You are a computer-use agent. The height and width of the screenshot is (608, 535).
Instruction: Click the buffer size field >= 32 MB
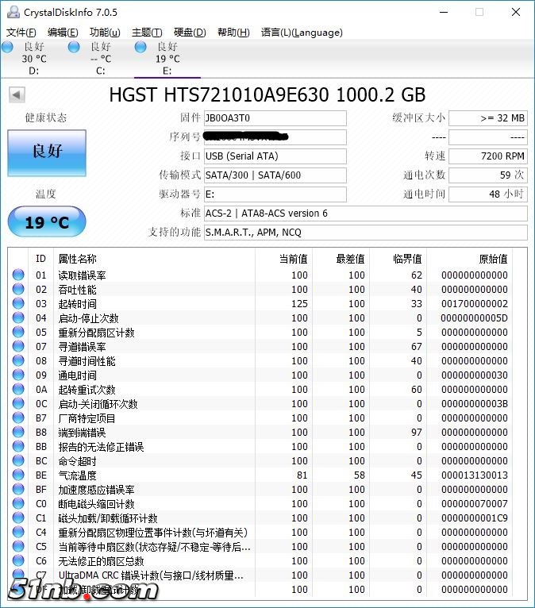pyautogui.click(x=488, y=118)
